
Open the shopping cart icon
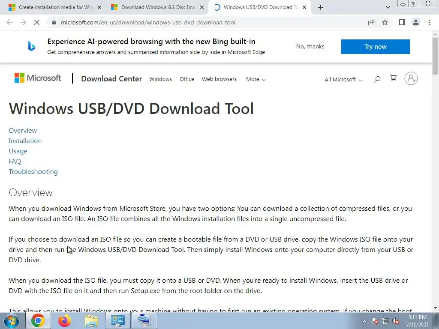point(393,78)
